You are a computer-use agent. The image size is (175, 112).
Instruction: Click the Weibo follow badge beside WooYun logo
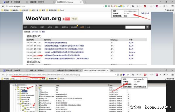pyautogui.click(x=67, y=19)
